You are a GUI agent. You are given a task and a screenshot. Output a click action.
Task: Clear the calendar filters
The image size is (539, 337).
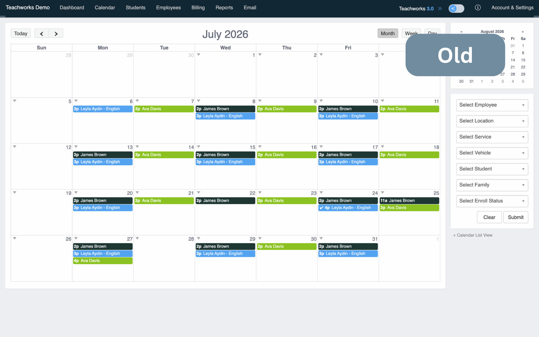point(489,217)
